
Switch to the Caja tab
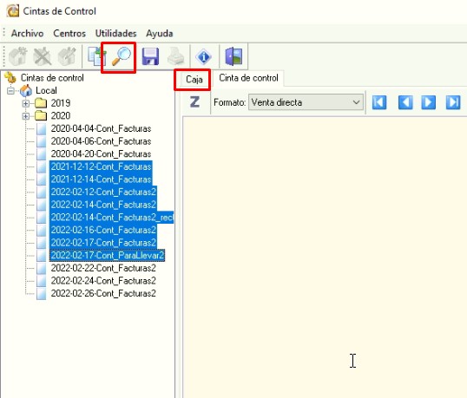[194, 80]
